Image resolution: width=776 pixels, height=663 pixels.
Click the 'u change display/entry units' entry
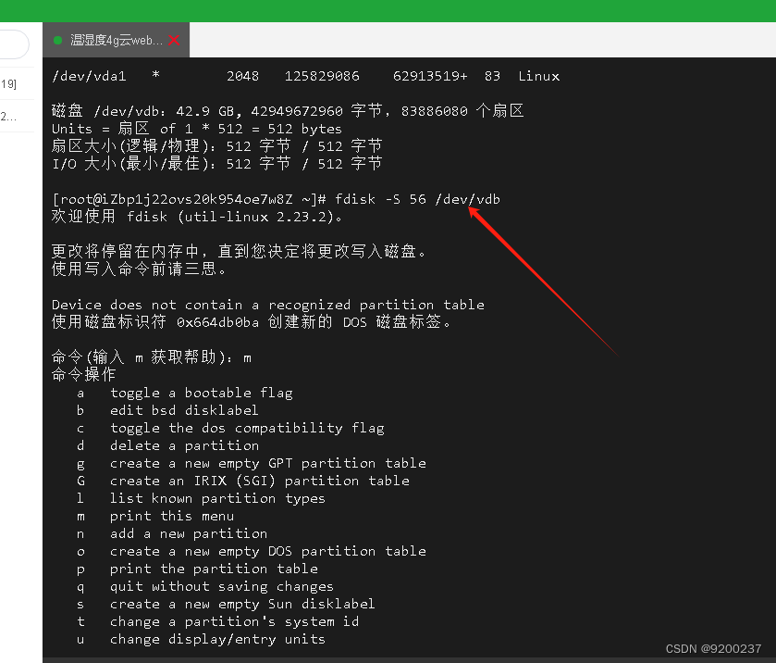[201, 639]
